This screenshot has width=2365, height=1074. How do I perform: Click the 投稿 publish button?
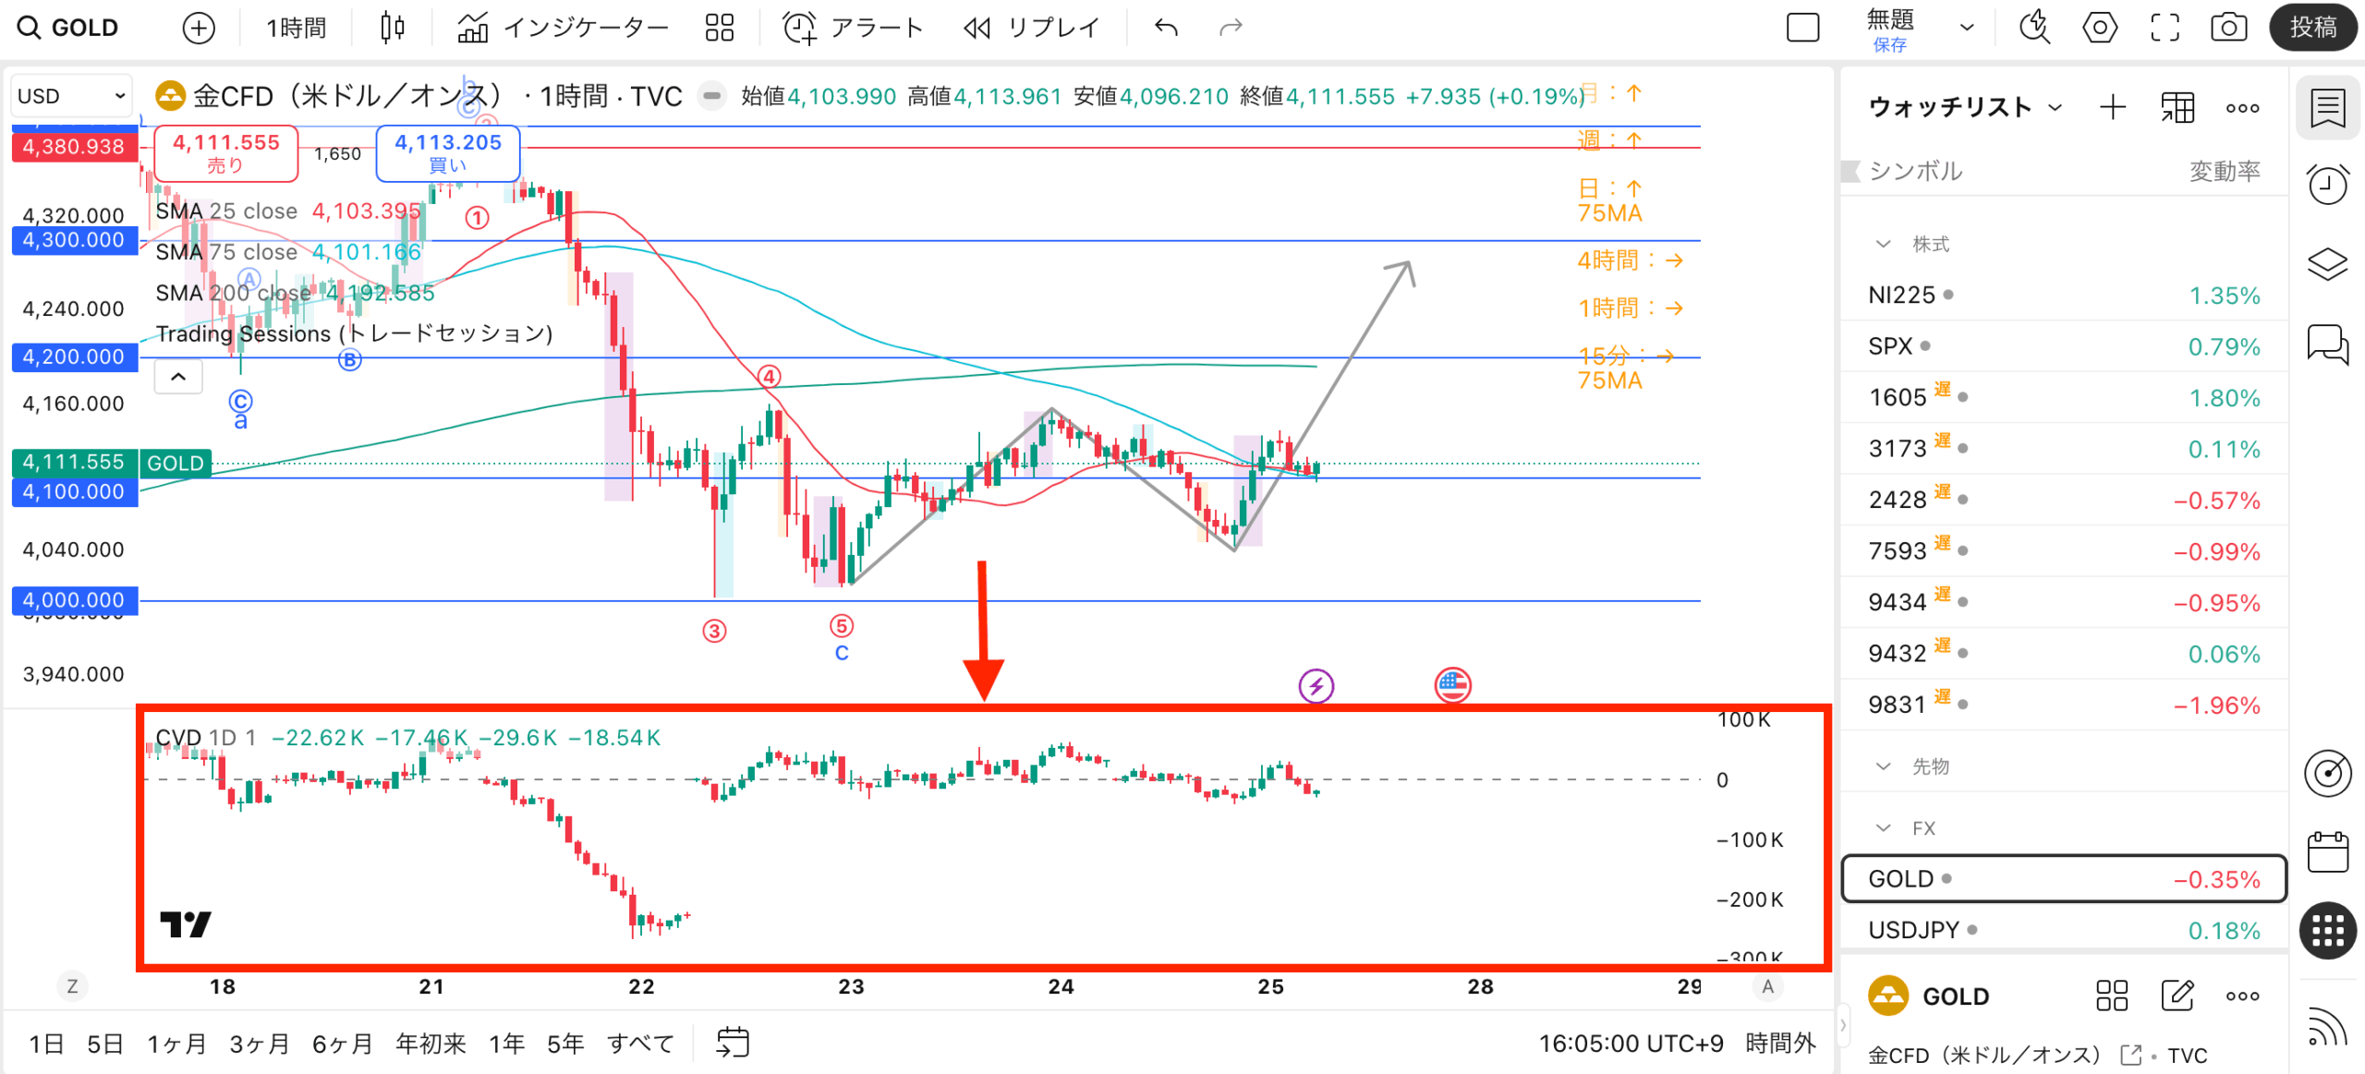[2312, 28]
